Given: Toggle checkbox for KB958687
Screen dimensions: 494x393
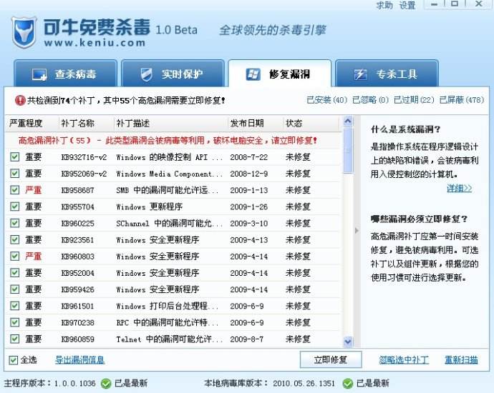Looking at the screenshot, I should [15, 190].
